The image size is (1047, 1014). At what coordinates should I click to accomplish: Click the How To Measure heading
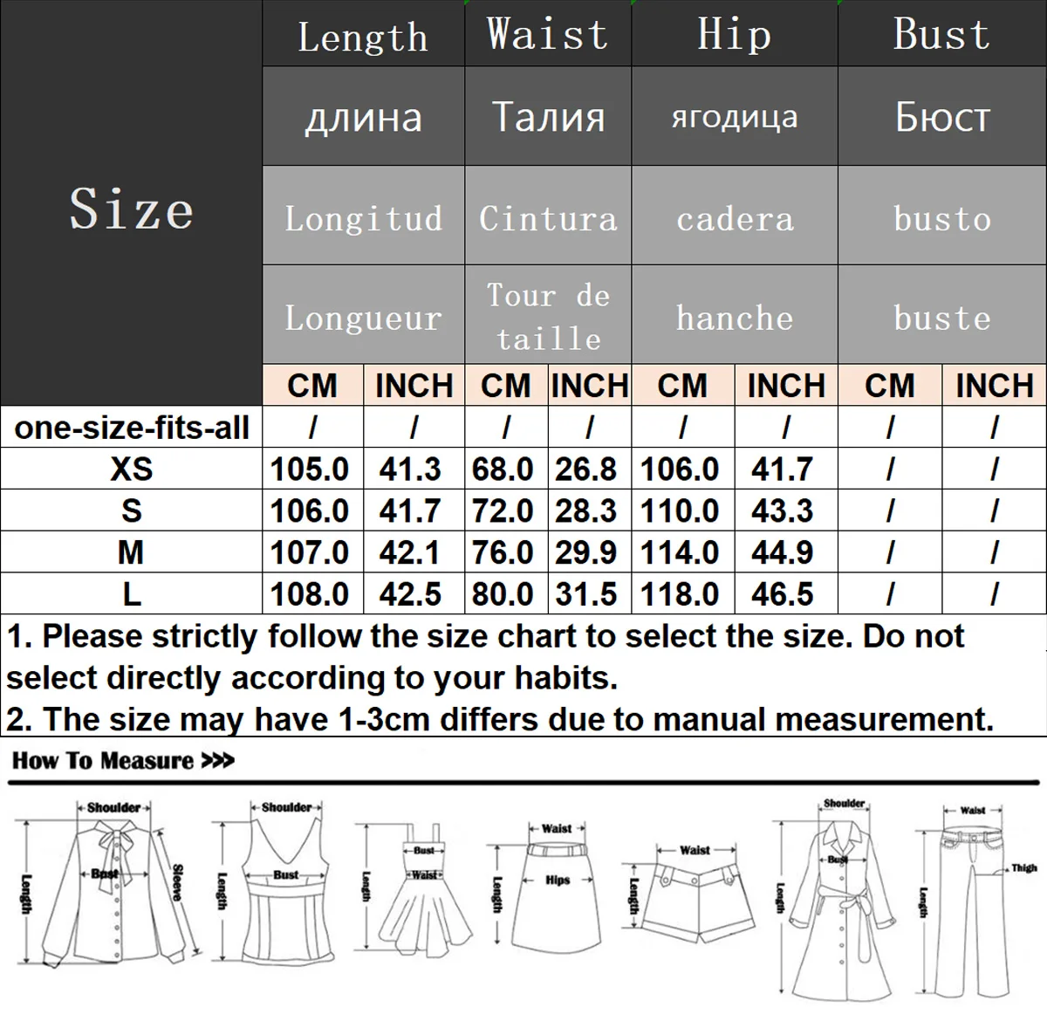pos(123,761)
